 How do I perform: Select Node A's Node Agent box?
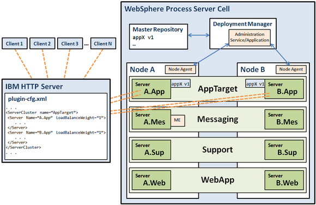coord(180,69)
